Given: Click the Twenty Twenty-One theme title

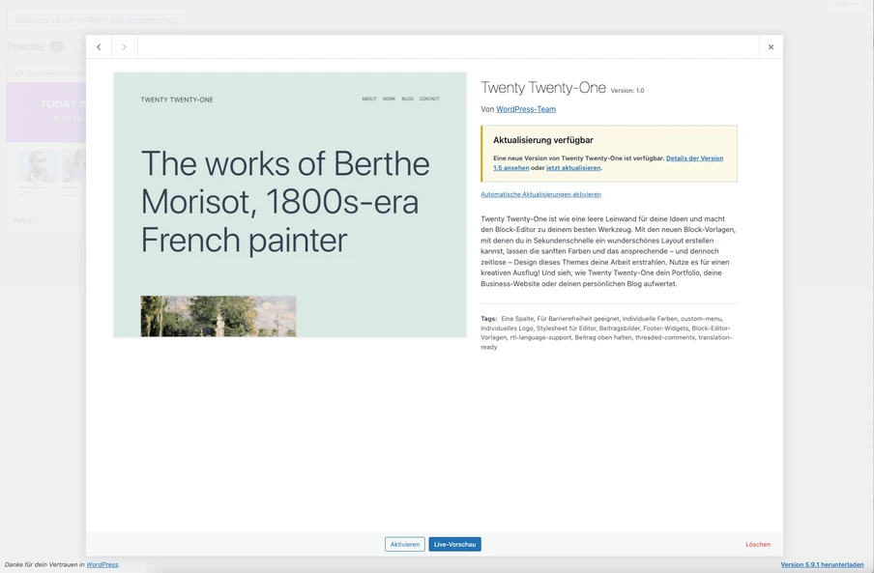Looking at the screenshot, I should point(543,88).
